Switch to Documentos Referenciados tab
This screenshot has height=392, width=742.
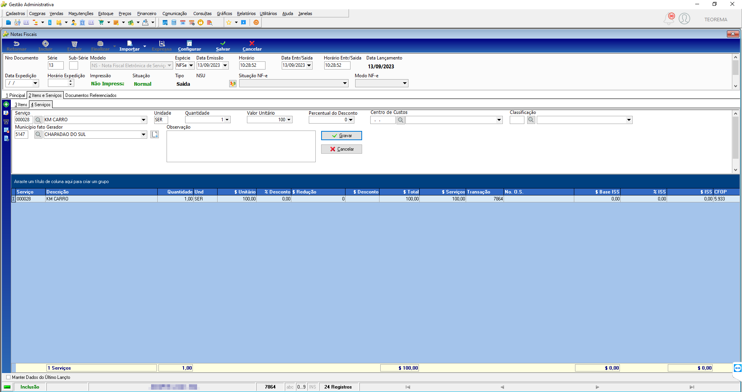[91, 95]
